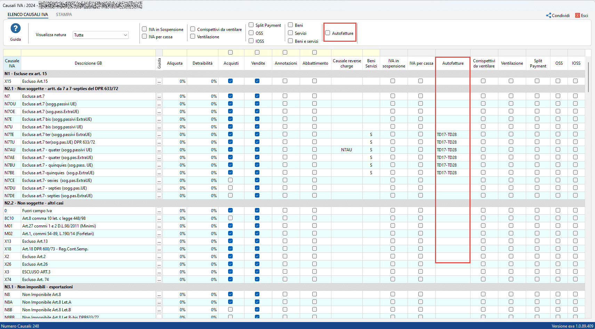Select the Aliquota column header
Image resolution: width=595 pixels, height=329 pixels.
click(x=175, y=63)
